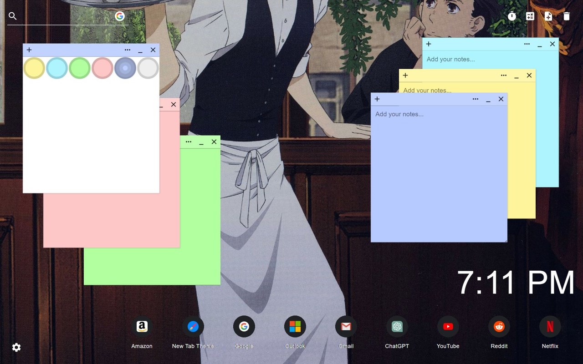
Task: Close the pink sticky note
Action: (174, 105)
